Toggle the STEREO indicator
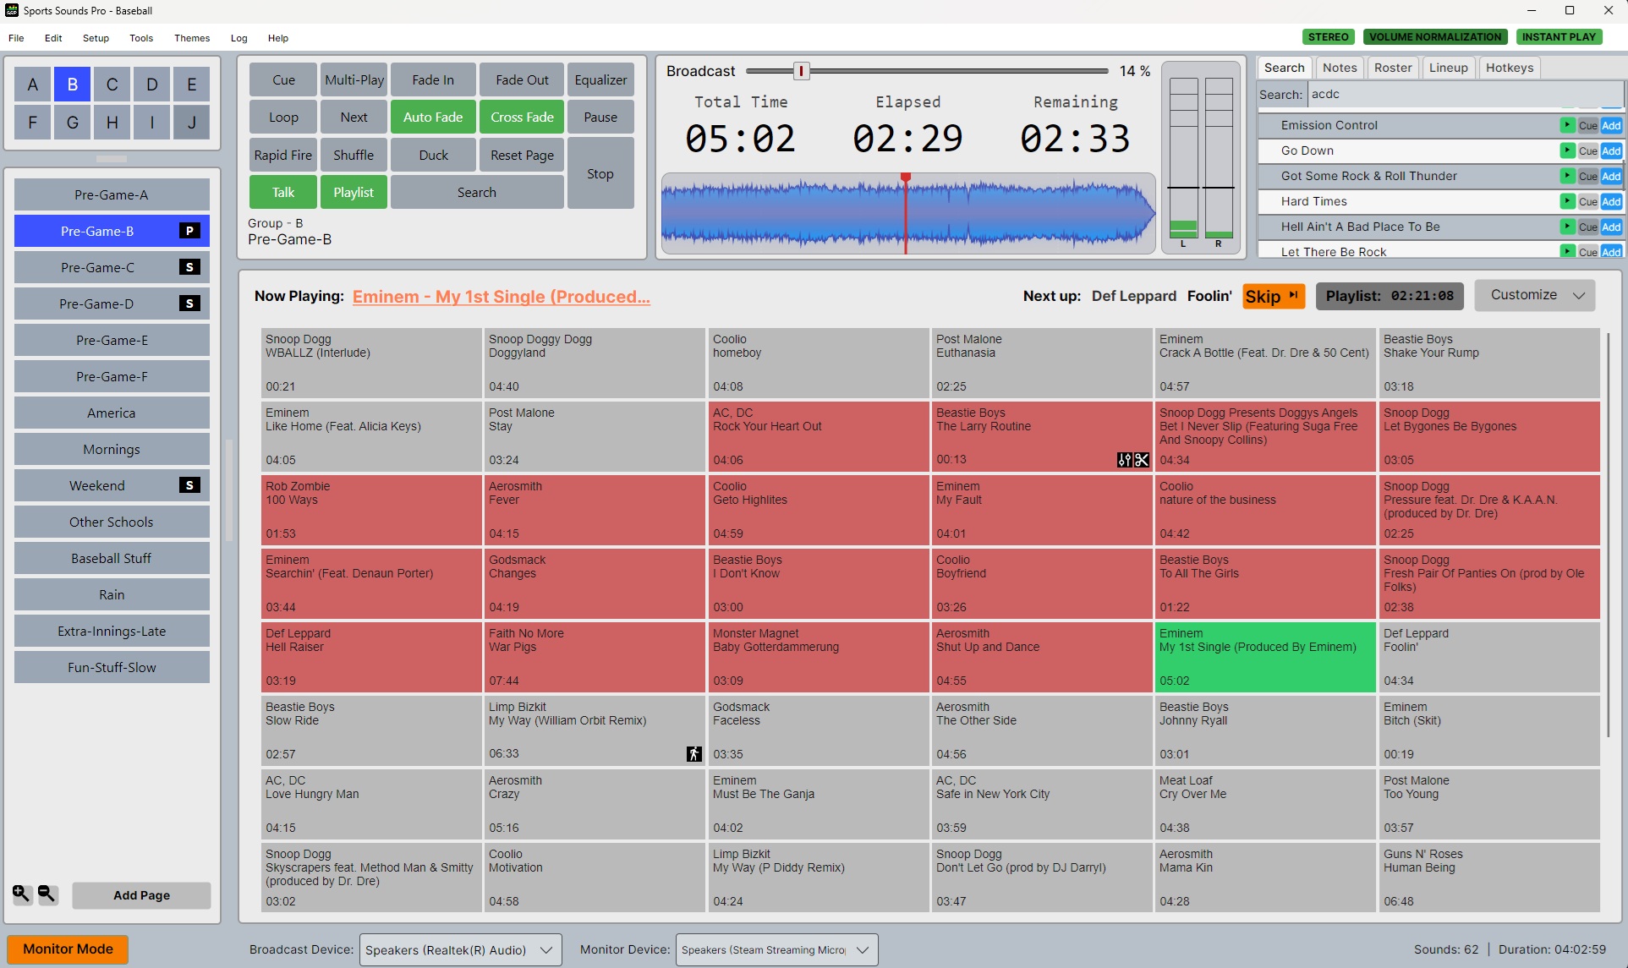The width and height of the screenshot is (1628, 968). (x=1329, y=37)
